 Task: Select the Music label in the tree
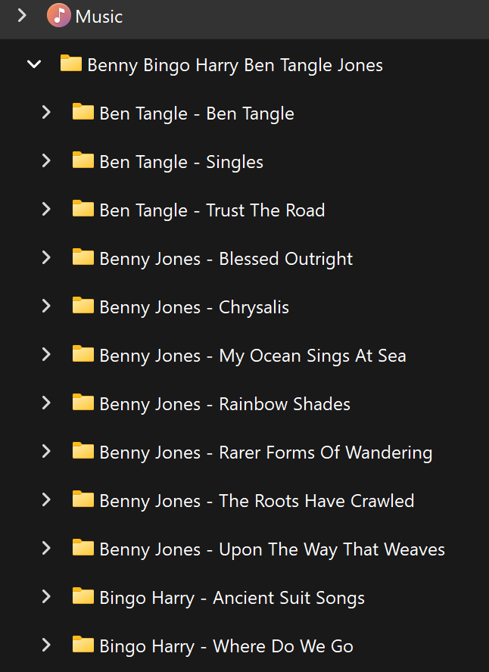pyautogui.click(x=98, y=17)
